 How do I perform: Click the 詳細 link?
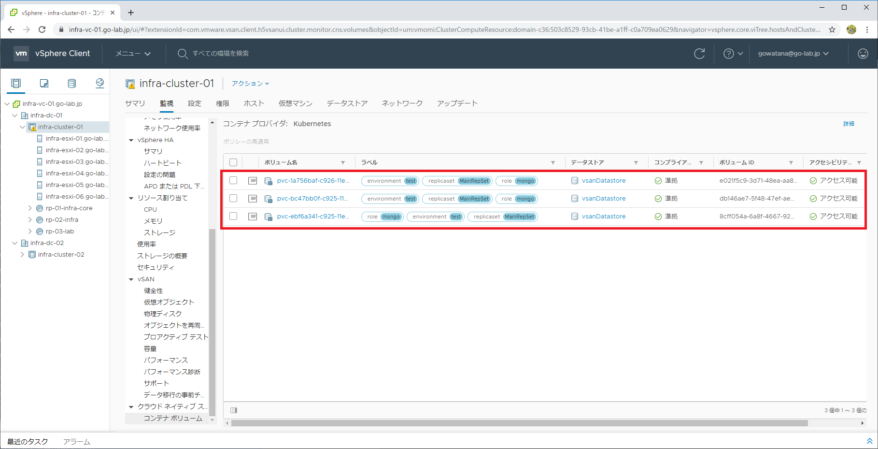pos(849,124)
